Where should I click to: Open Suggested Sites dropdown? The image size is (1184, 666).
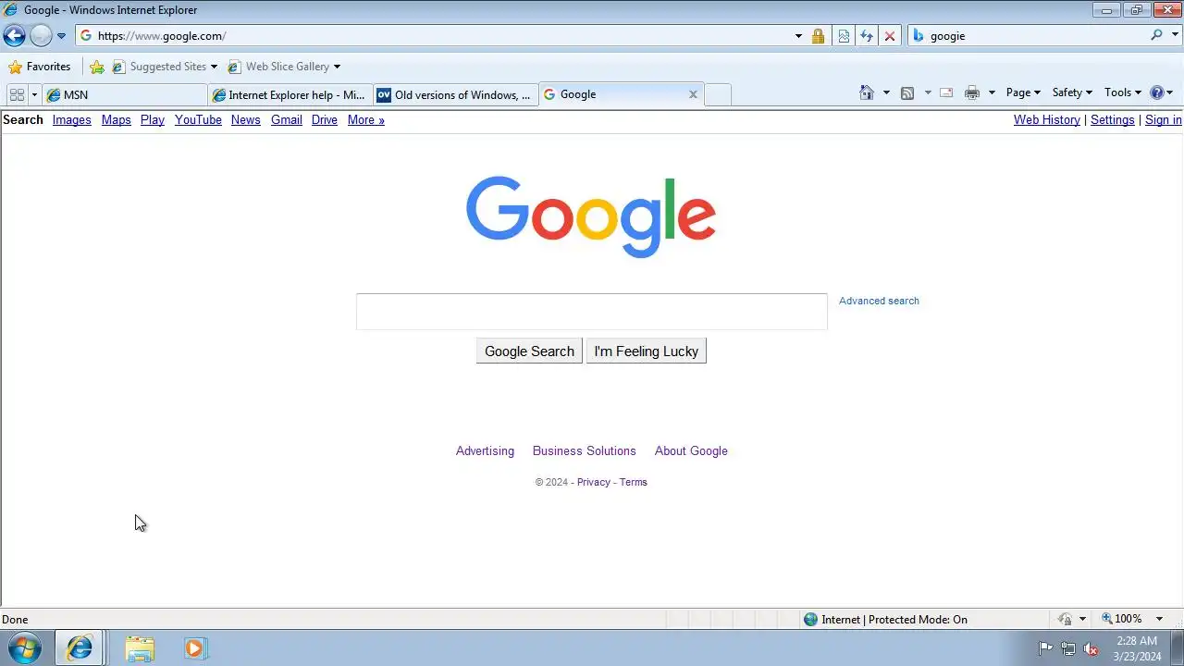click(x=165, y=67)
